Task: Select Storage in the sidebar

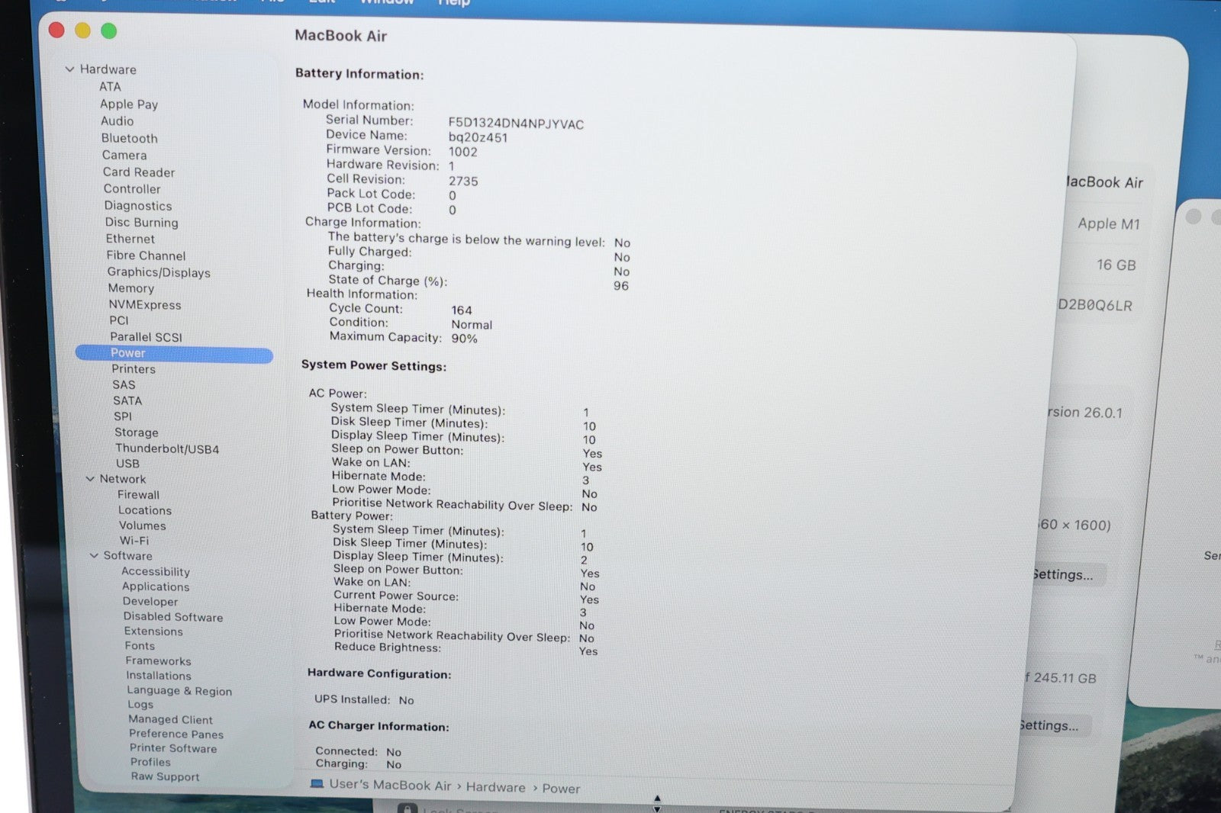Action: 136,432
